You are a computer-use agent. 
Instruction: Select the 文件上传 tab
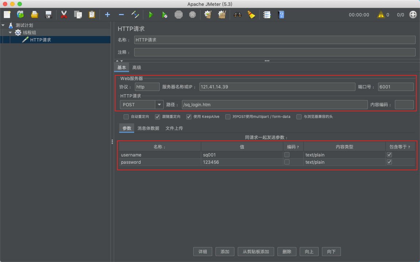point(174,128)
